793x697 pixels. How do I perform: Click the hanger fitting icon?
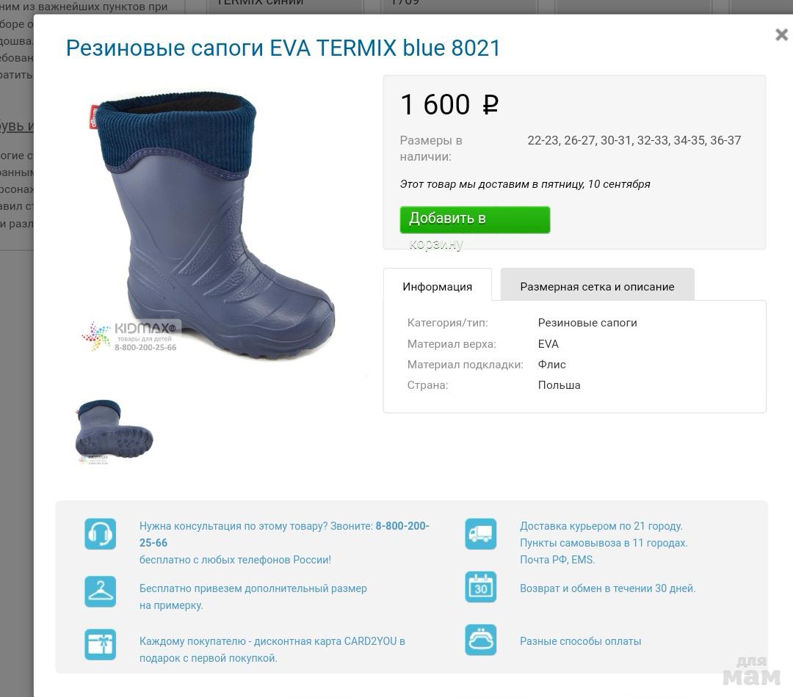pos(100,591)
